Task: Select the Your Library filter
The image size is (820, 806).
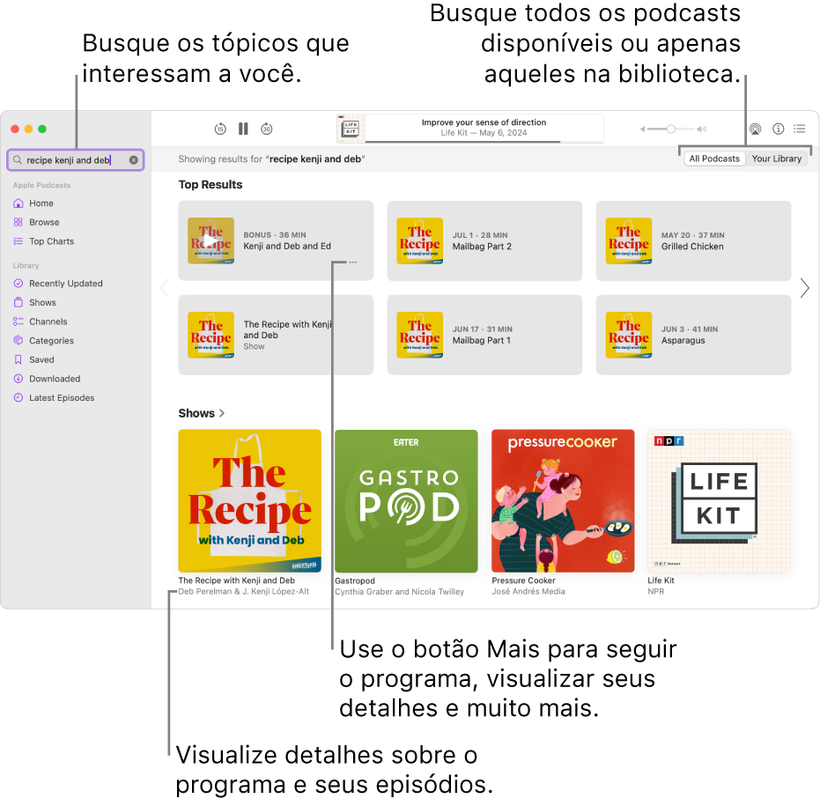Action: (777, 159)
